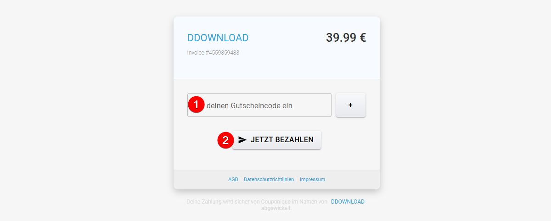Image resolution: width=551 pixels, height=221 pixels.
Task: Focus the Gutscheincode input field
Action: (x=259, y=105)
